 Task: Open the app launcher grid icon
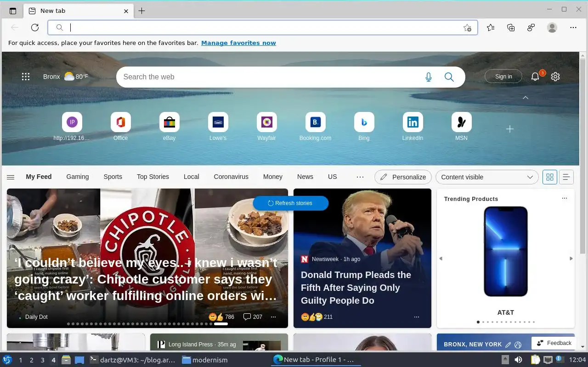coord(26,77)
